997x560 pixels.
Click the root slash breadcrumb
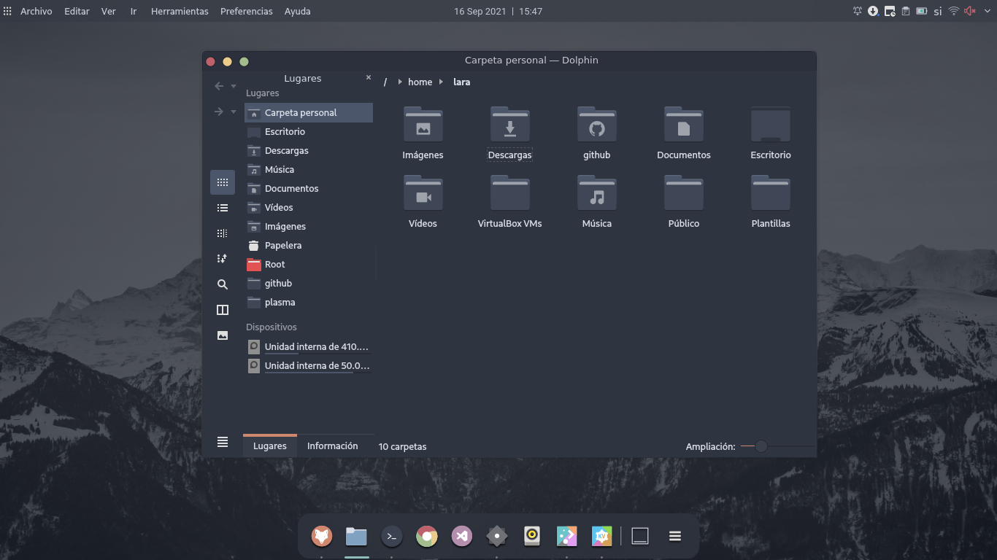(385, 82)
